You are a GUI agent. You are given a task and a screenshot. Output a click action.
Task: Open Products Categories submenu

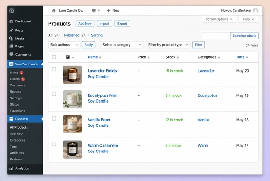[x=18, y=140]
